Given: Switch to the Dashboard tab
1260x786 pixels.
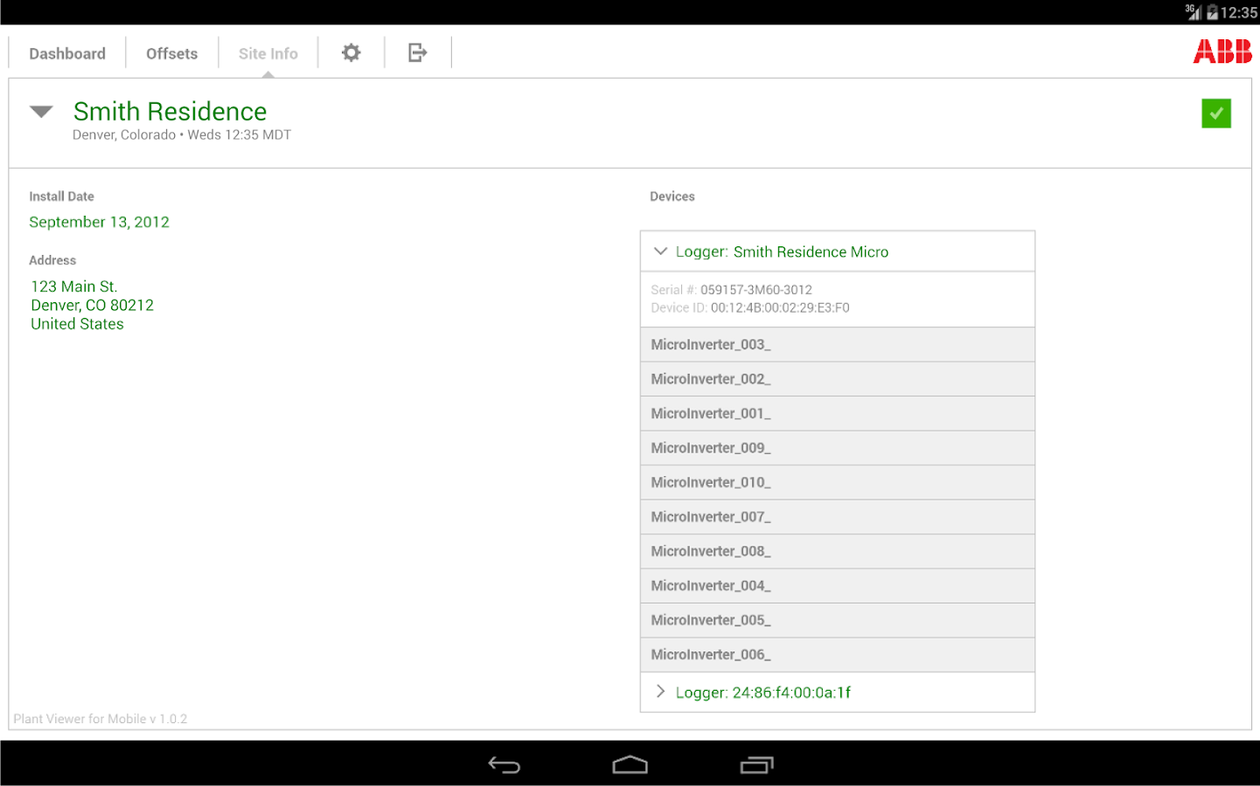Looking at the screenshot, I should (67, 53).
